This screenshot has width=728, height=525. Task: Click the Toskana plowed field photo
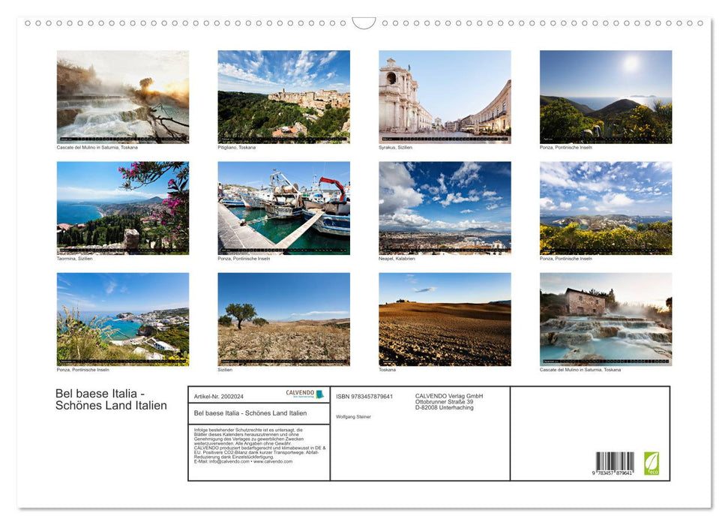pyautogui.click(x=445, y=318)
